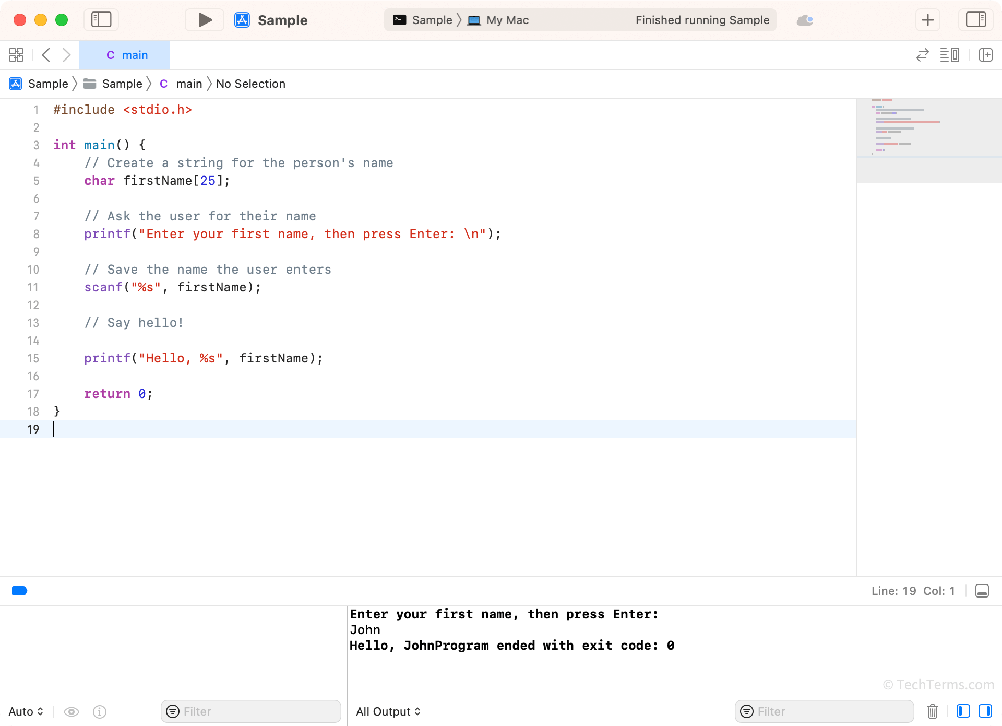Click the laptop My Mac icon
The height and width of the screenshot is (726, 1002).
[474, 20]
